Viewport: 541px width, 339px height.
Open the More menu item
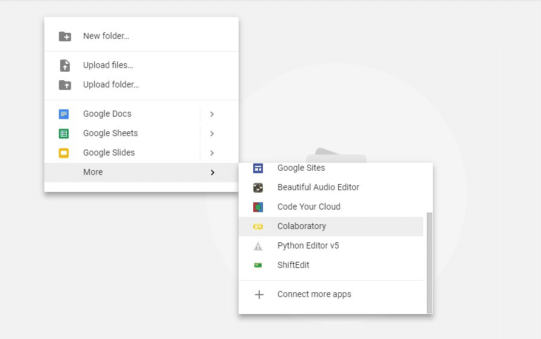pos(141,173)
